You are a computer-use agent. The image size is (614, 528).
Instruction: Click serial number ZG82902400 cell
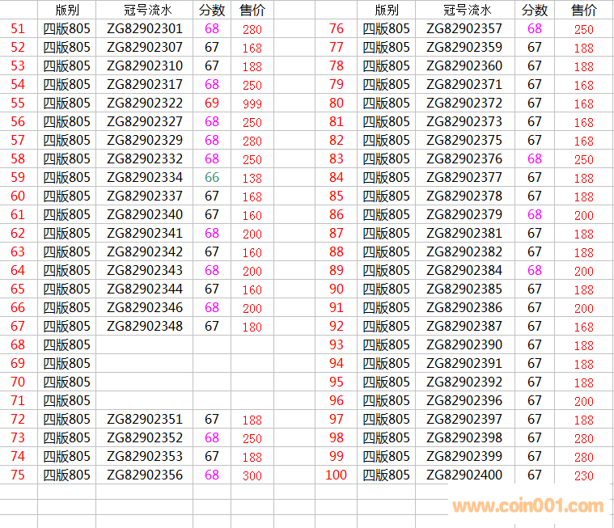(x=464, y=475)
